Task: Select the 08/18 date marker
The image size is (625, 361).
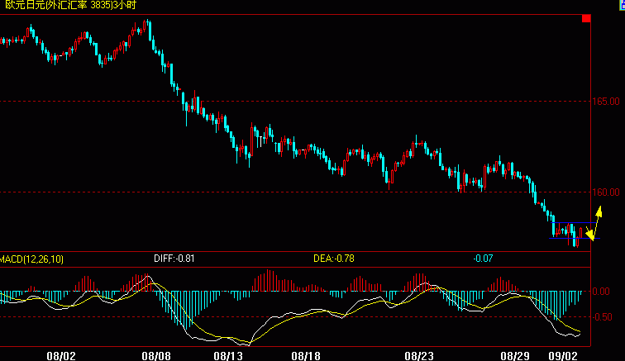Action: click(x=306, y=356)
